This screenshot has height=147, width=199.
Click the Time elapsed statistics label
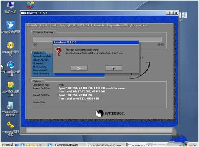click(x=39, y=70)
